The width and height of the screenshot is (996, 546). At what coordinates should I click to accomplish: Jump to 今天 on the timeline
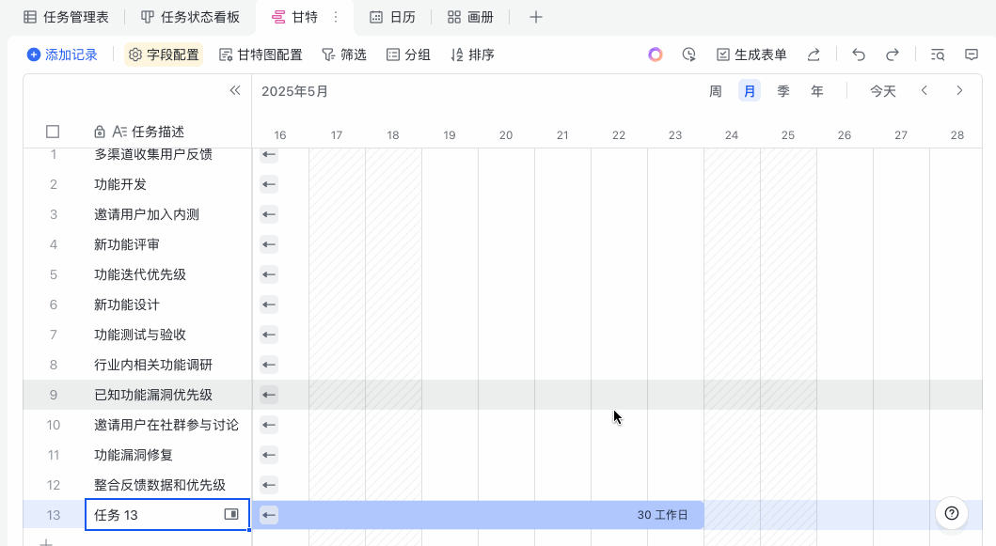883,91
